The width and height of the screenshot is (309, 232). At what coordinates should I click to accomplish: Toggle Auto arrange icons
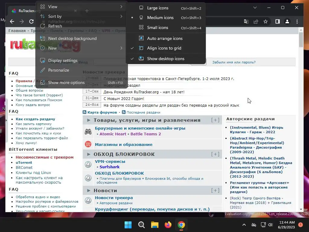[x=166, y=38]
